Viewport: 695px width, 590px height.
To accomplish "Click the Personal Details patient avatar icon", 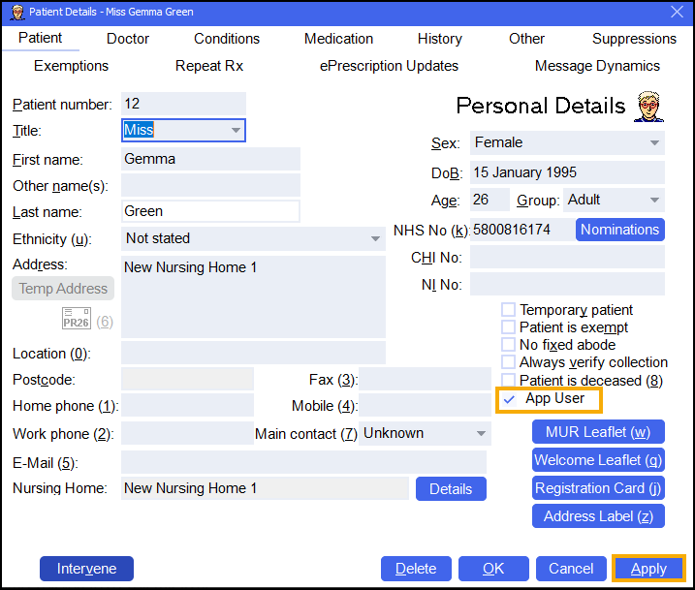I will (x=648, y=107).
